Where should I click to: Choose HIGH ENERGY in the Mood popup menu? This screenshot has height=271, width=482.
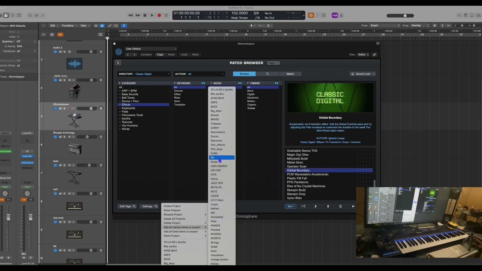coord(222,166)
